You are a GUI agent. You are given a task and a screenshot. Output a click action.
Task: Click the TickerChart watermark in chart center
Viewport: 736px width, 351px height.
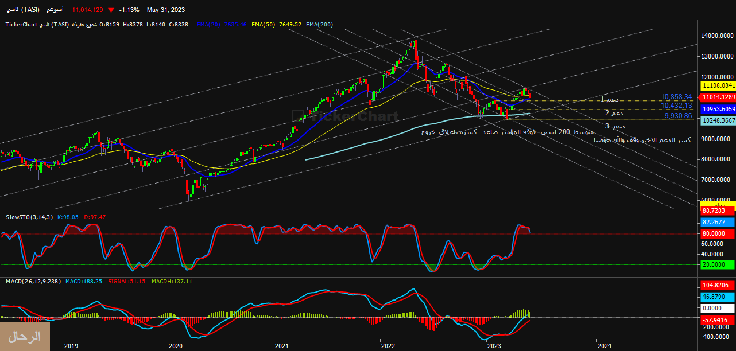346,116
